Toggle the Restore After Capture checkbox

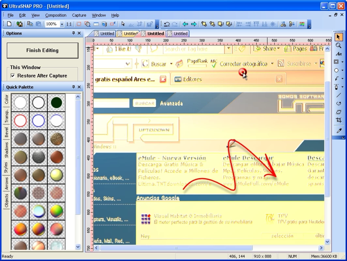click(x=13, y=76)
